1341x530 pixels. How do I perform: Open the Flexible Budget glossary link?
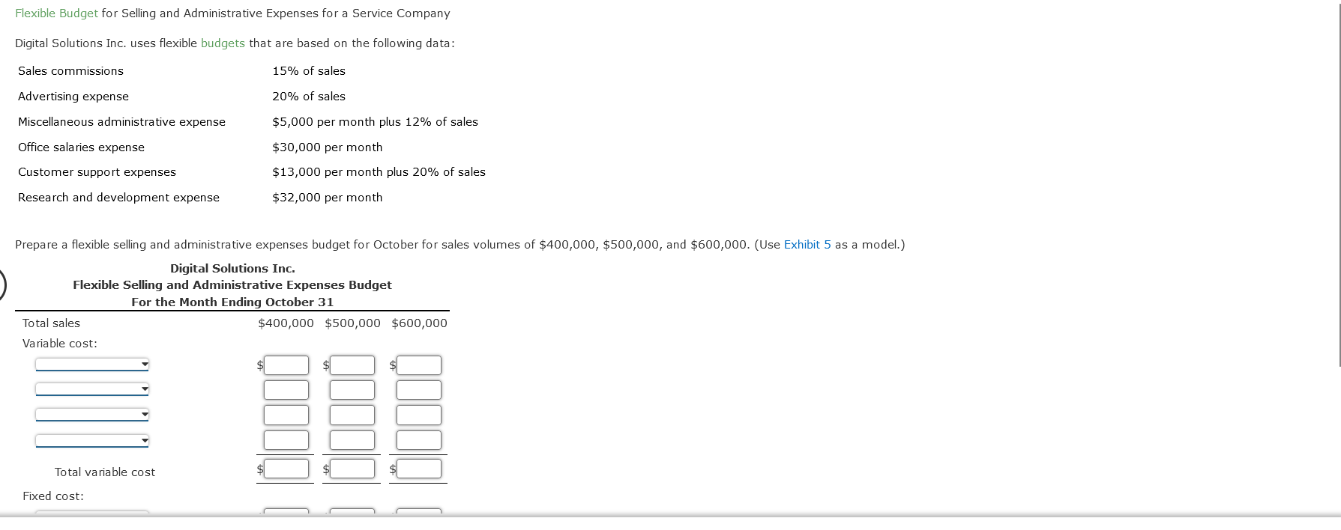(x=55, y=13)
